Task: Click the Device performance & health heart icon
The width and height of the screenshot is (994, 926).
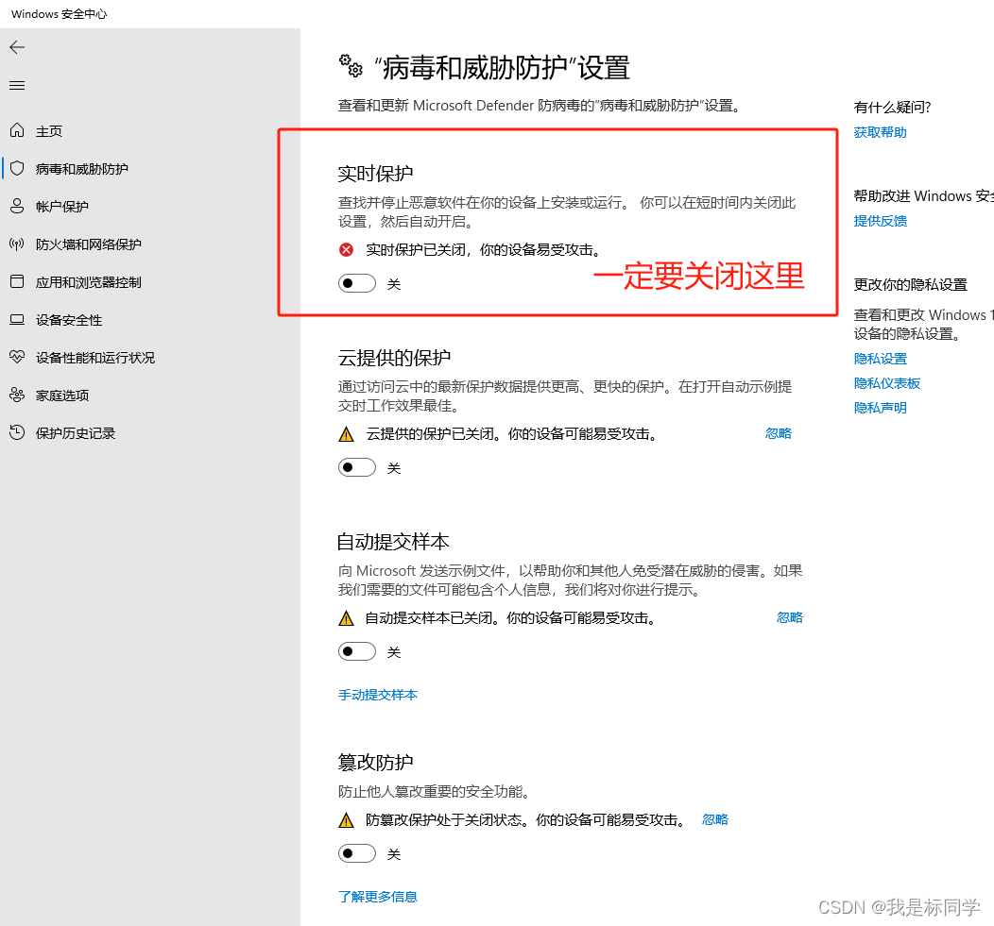Action: 17,358
